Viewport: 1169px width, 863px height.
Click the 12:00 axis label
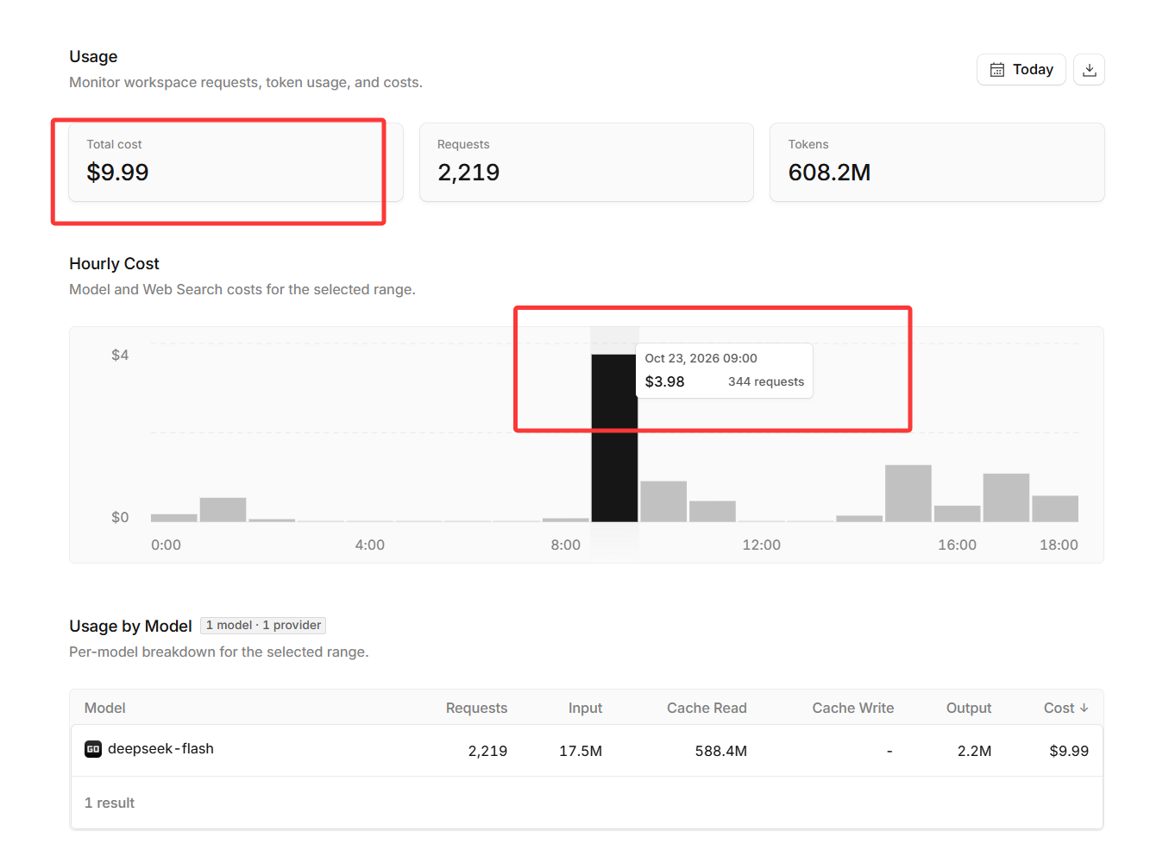[x=762, y=545]
